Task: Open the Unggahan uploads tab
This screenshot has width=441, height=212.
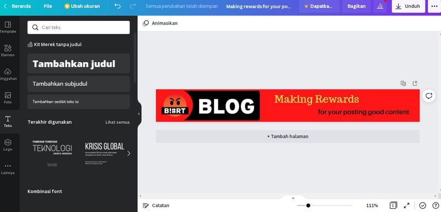Action: 8,74
